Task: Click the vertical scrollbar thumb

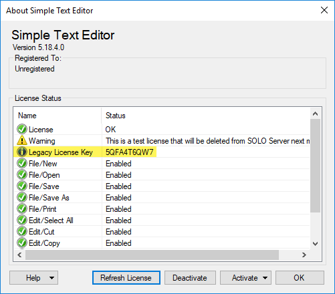Action: point(315,166)
